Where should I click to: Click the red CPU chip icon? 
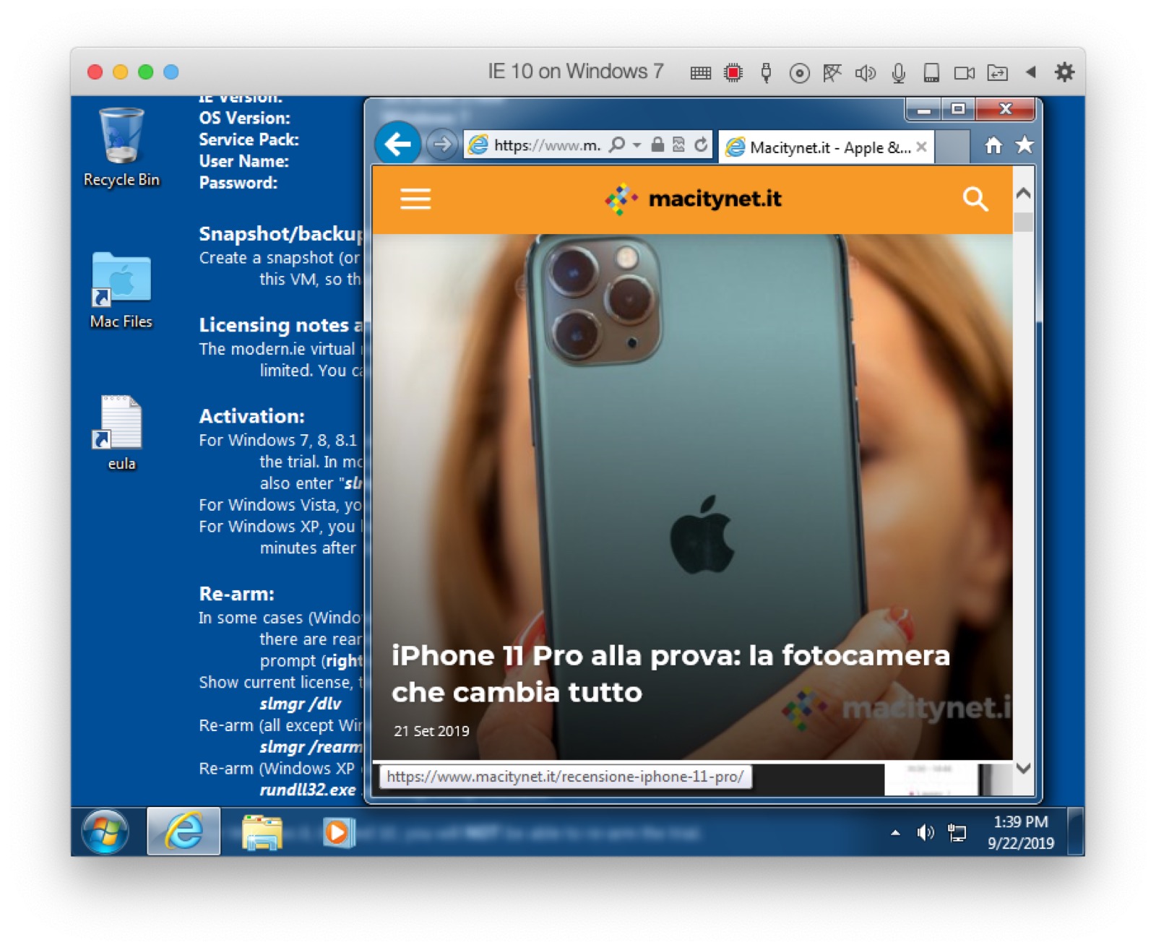click(x=733, y=72)
